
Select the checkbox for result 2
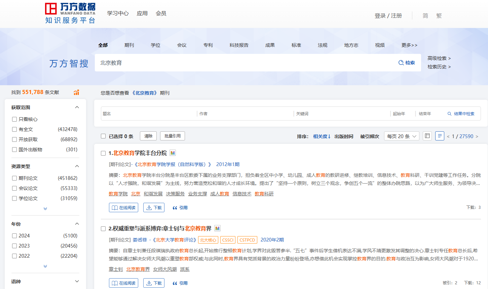(103, 229)
